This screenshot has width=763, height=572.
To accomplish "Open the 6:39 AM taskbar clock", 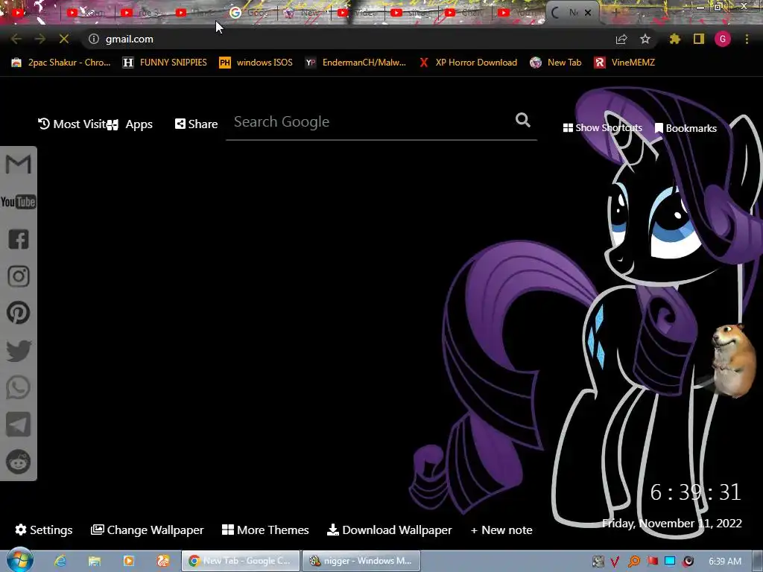I will [x=725, y=562].
